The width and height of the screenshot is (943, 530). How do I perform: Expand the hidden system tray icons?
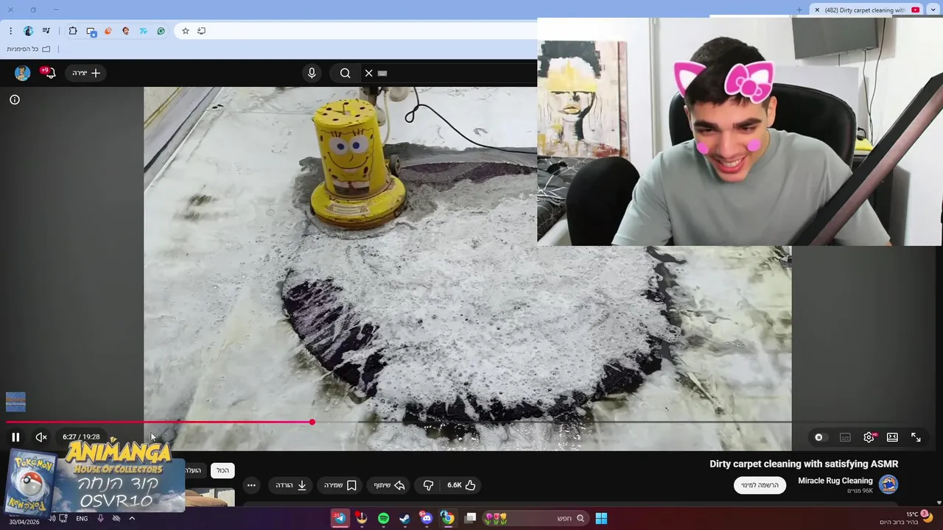pyautogui.click(x=132, y=518)
